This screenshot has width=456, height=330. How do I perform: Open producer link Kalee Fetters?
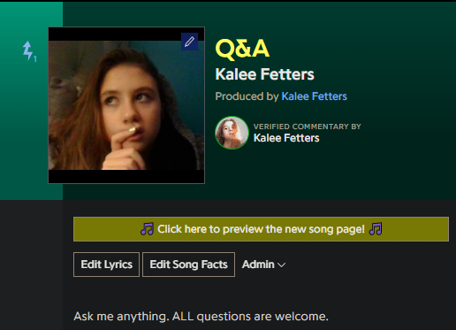[314, 96]
